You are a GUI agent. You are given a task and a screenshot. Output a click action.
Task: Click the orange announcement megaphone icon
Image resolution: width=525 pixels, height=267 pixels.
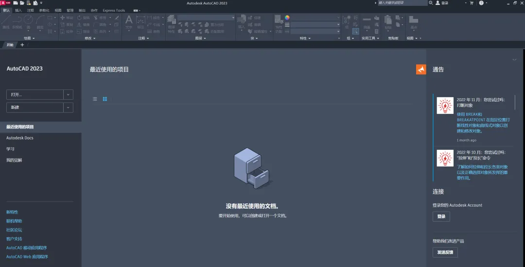click(x=421, y=70)
